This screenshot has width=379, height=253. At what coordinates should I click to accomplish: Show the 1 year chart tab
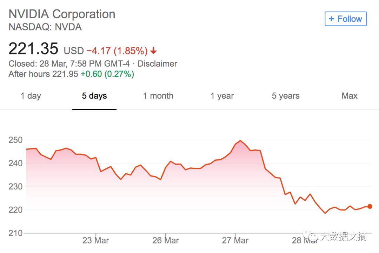click(222, 96)
